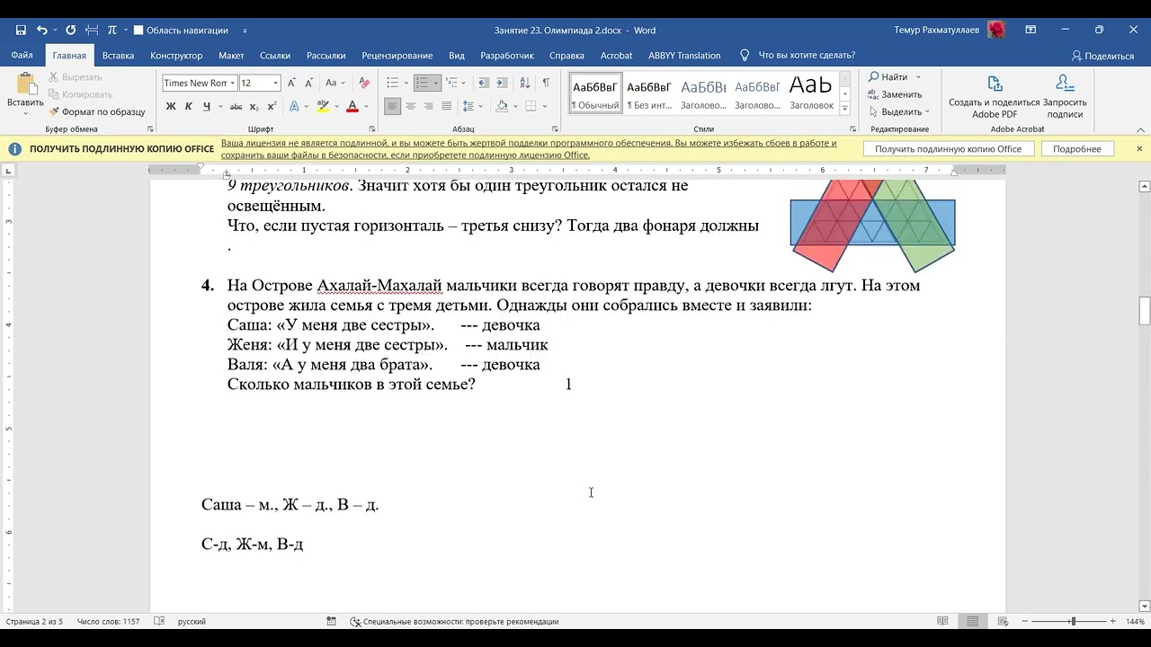This screenshot has width=1151, height=647.
Task: Go to the Разработчик tab
Action: tap(507, 56)
